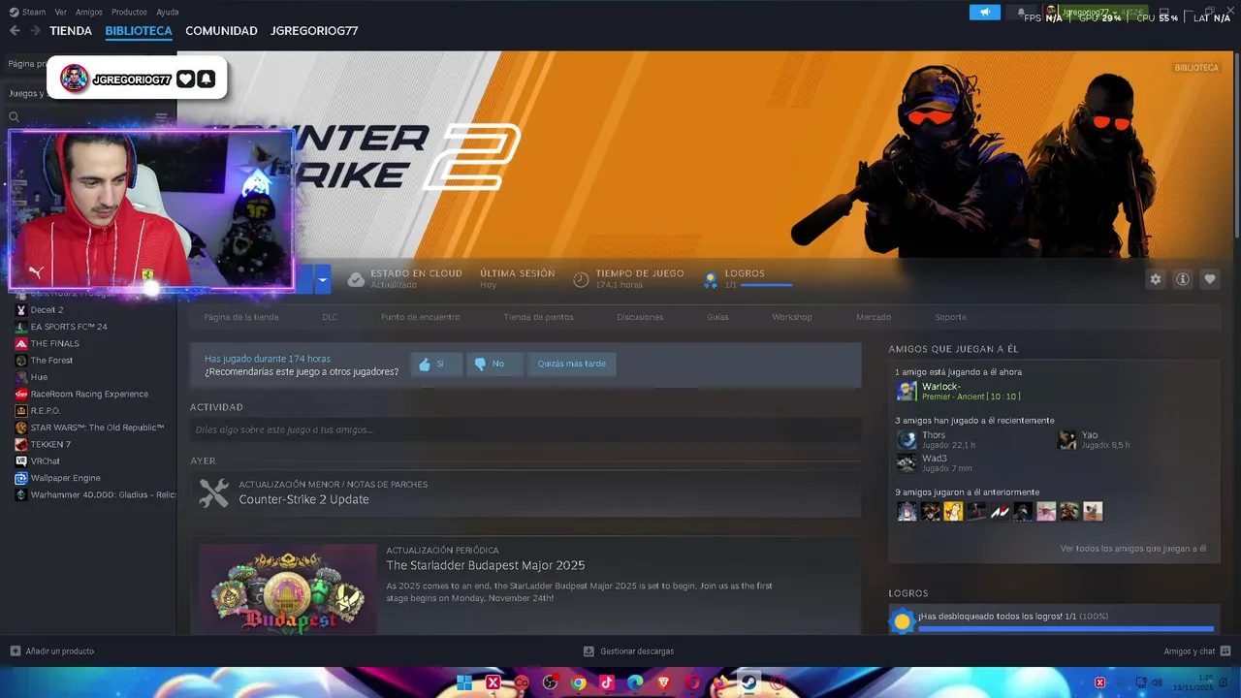The height and width of the screenshot is (698, 1241).
Task: Open Tienda de puntos tab
Action: pyautogui.click(x=538, y=317)
